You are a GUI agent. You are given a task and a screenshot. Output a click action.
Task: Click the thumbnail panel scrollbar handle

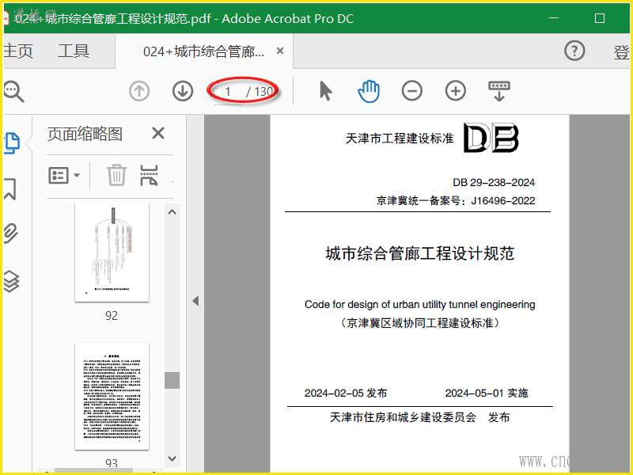pos(172,381)
